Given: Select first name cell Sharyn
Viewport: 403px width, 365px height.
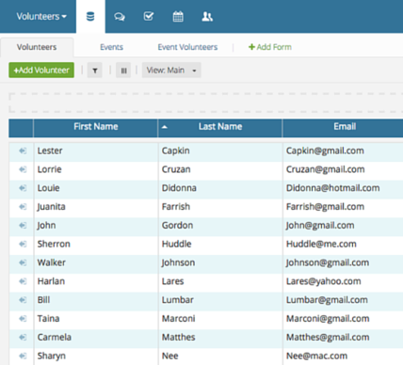Looking at the screenshot, I should point(95,356).
